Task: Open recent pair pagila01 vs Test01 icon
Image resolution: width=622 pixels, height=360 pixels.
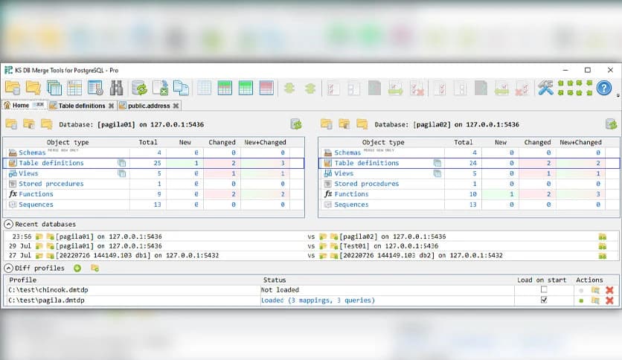Action: pyautogui.click(x=602, y=246)
